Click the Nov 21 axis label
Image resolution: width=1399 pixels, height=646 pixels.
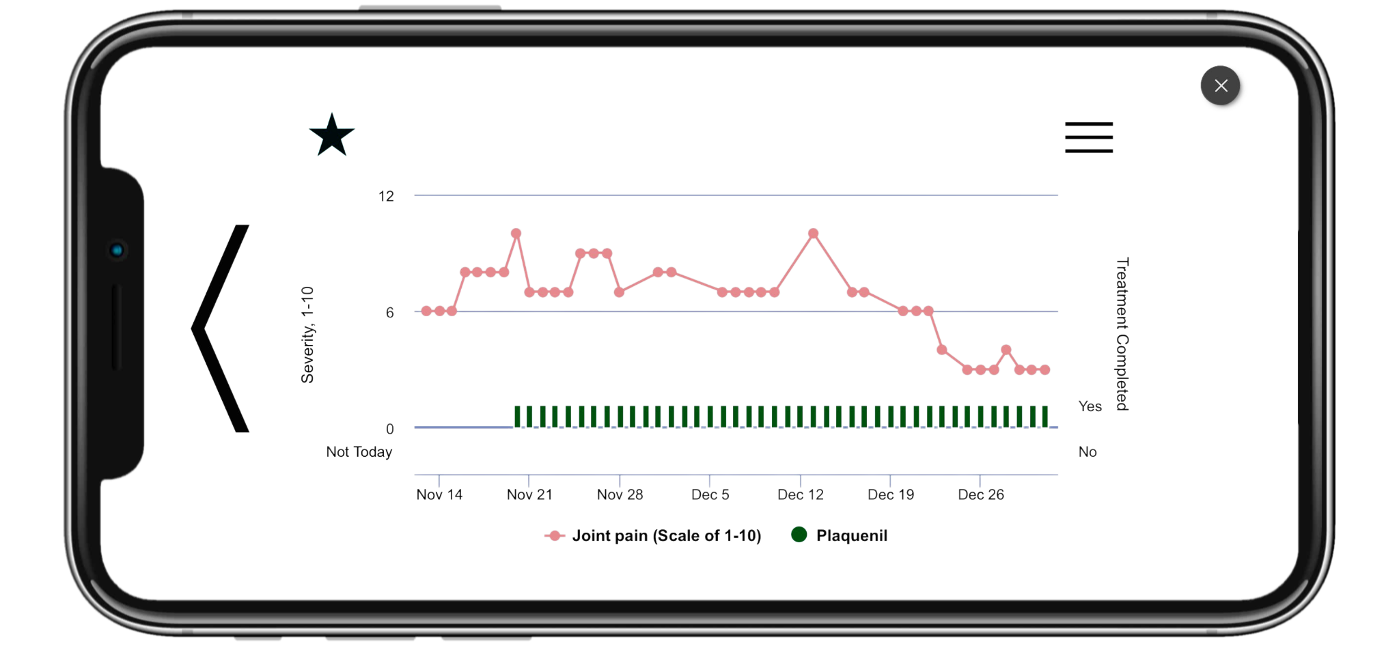530,494
